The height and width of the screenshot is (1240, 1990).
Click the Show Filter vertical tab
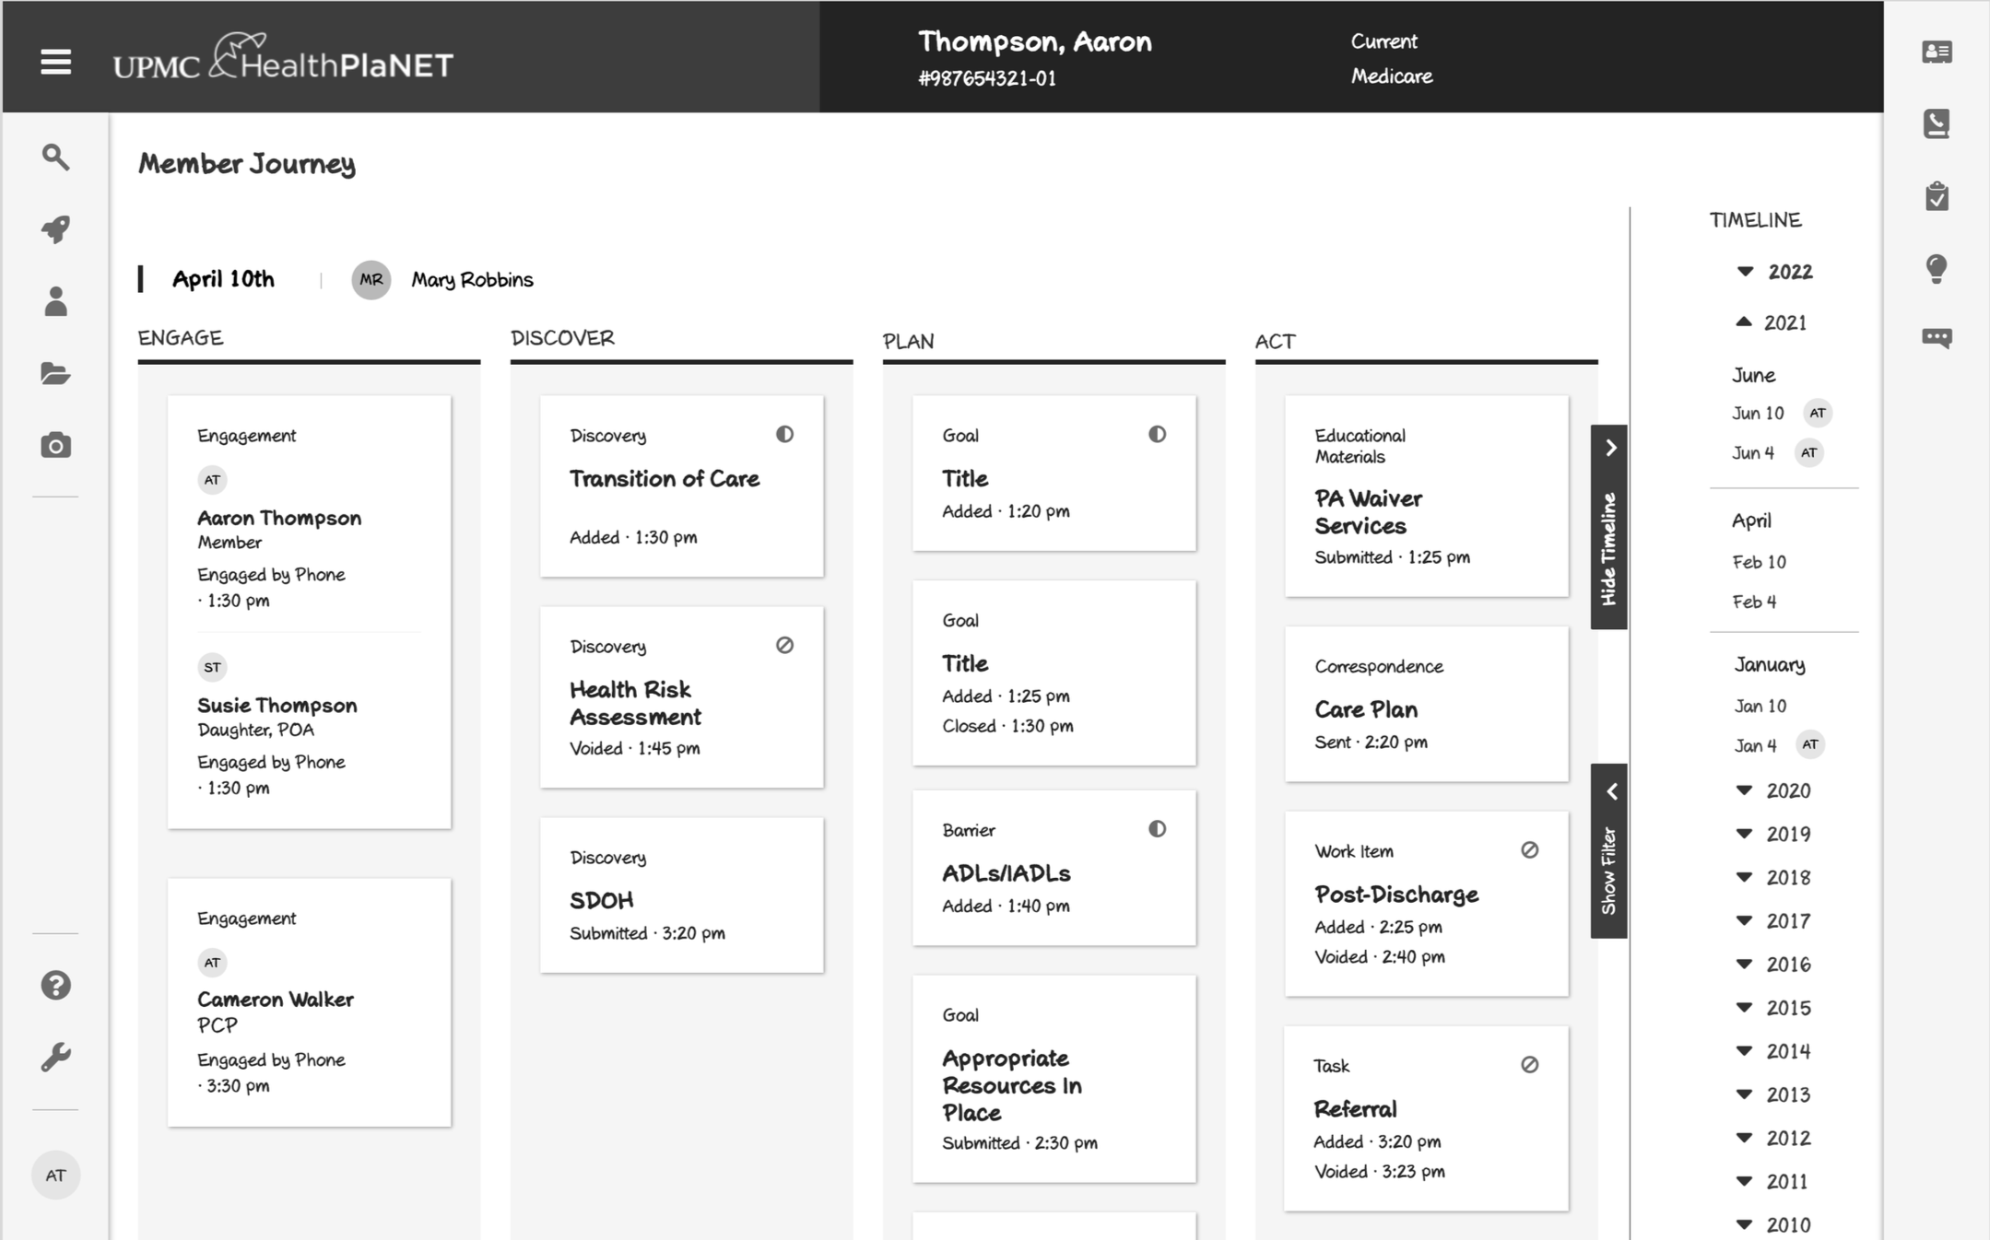click(x=1609, y=850)
